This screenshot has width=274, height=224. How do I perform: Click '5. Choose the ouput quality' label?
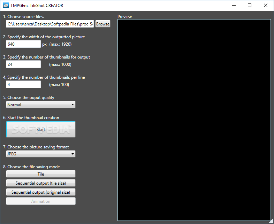pyautogui.click(x=29, y=98)
